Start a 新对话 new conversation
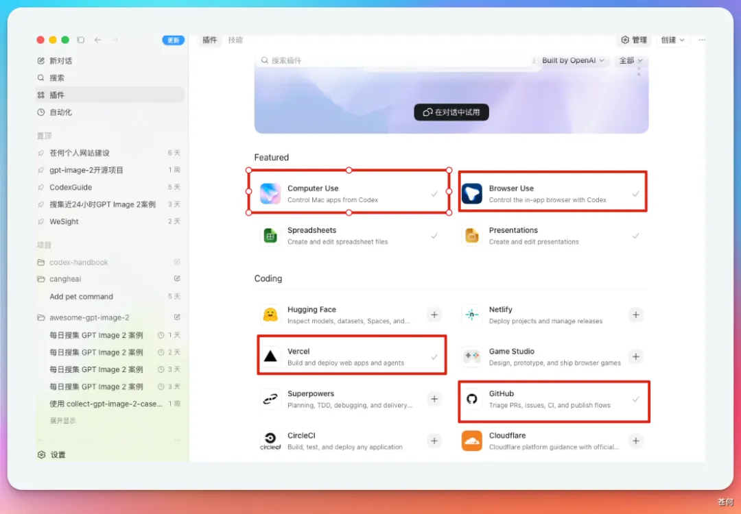Screen dimensions: 741x514 [110, 61]
